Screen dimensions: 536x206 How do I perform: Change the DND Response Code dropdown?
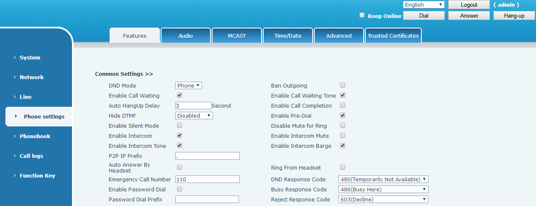tap(383, 179)
